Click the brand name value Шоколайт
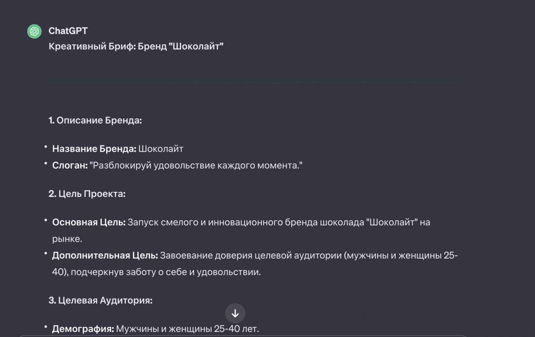This screenshot has height=337, width=535. coord(161,149)
